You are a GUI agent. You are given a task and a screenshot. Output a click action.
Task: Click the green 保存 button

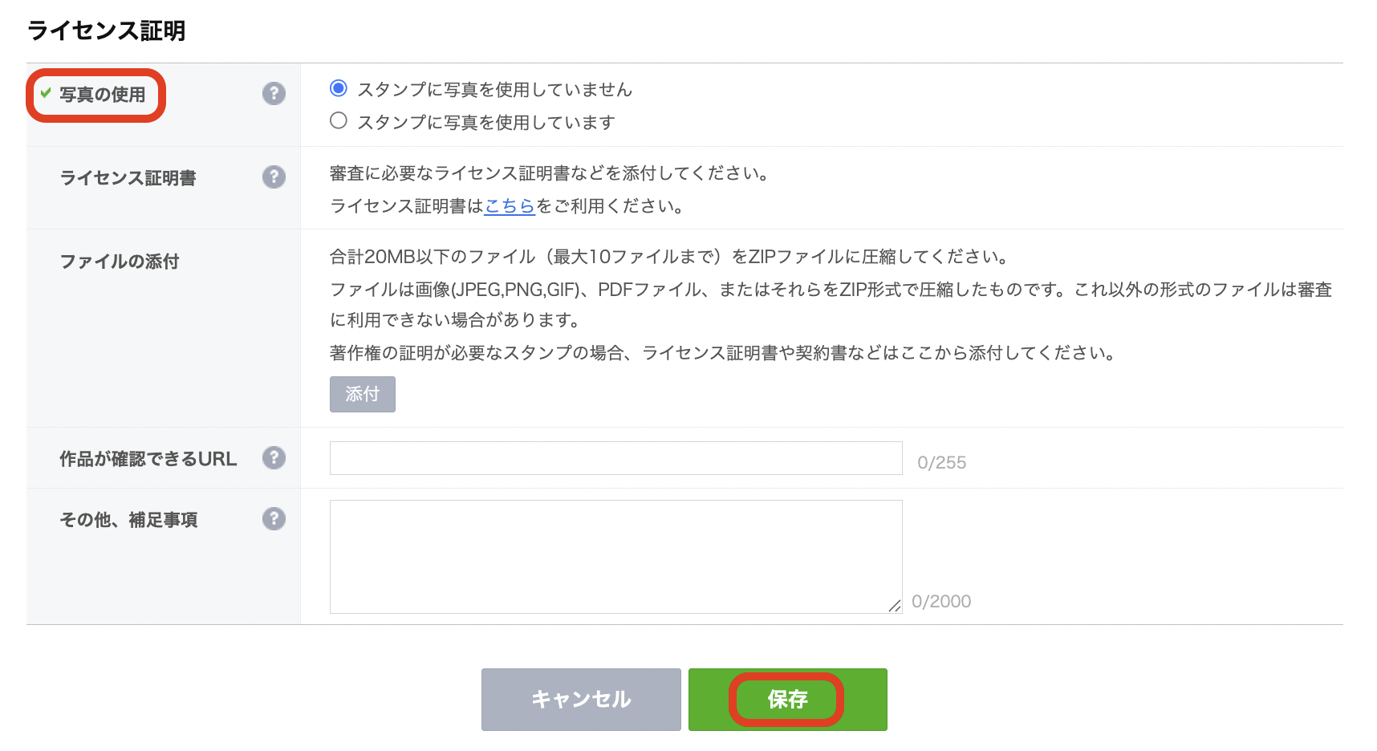point(788,700)
